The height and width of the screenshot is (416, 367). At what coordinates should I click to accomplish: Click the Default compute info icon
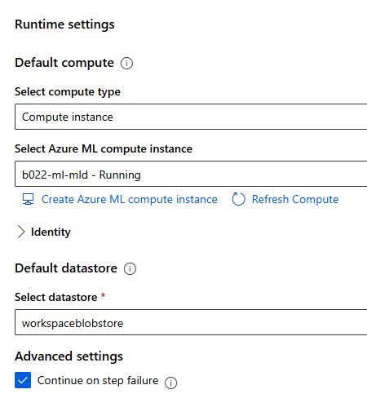tap(126, 64)
